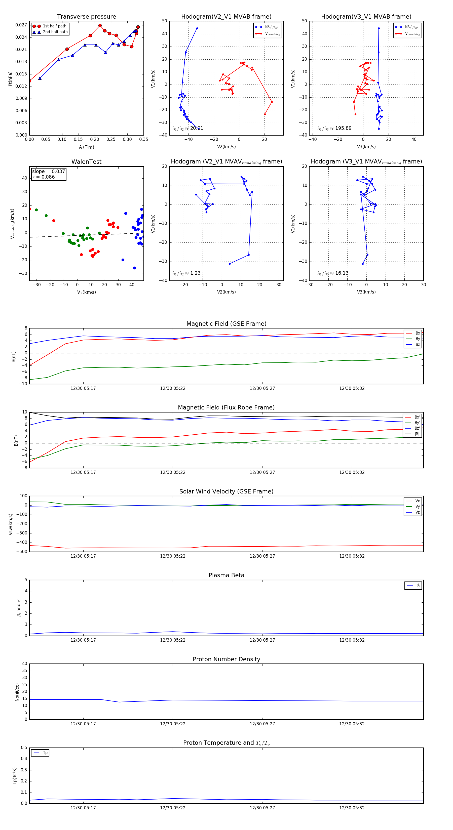This screenshot has height=830, width=453.
Task: Click the "V_A(km/s)" x-axis label of WalenTest
Action: click(86, 292)
